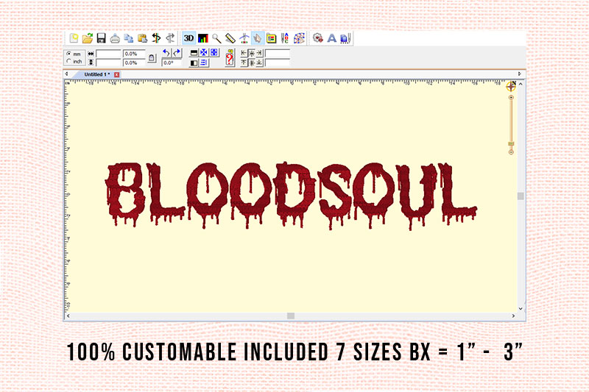Click the align right icon
589x392 pixels.
pyautogui.click(x=259, y=53)
